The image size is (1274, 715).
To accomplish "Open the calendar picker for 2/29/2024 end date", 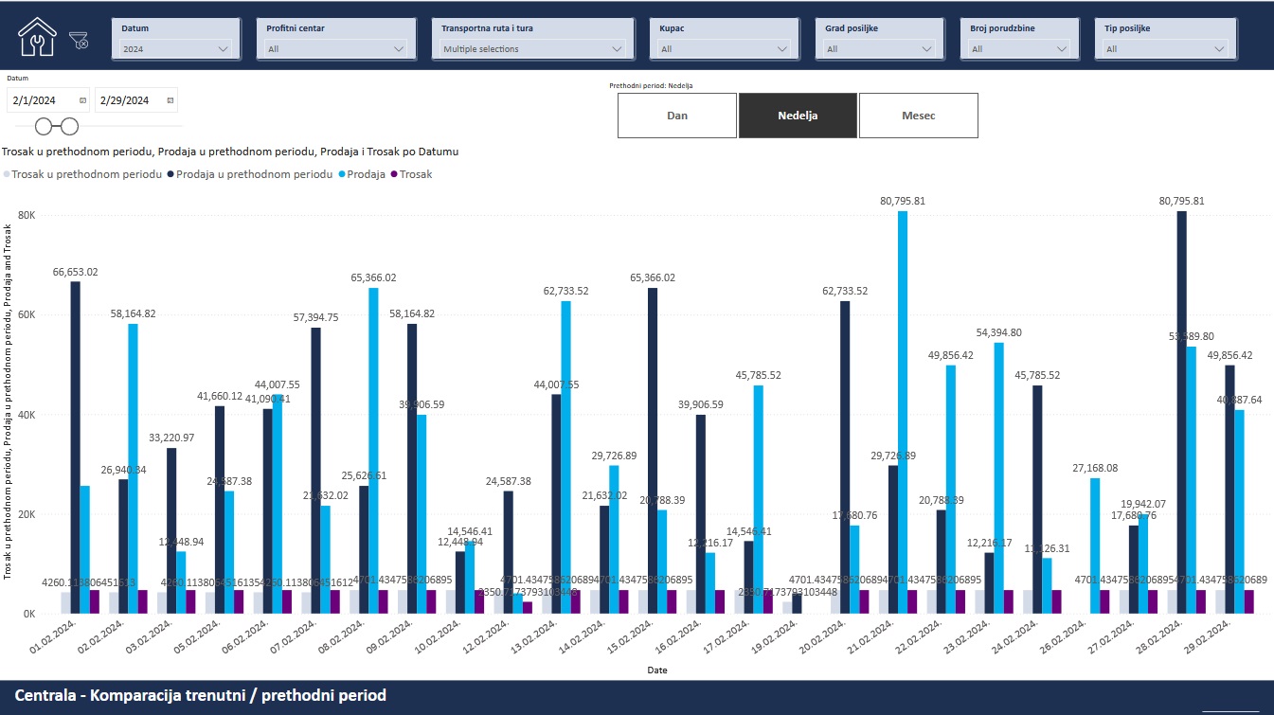I will pyautogui.click(x=170, y=100).
